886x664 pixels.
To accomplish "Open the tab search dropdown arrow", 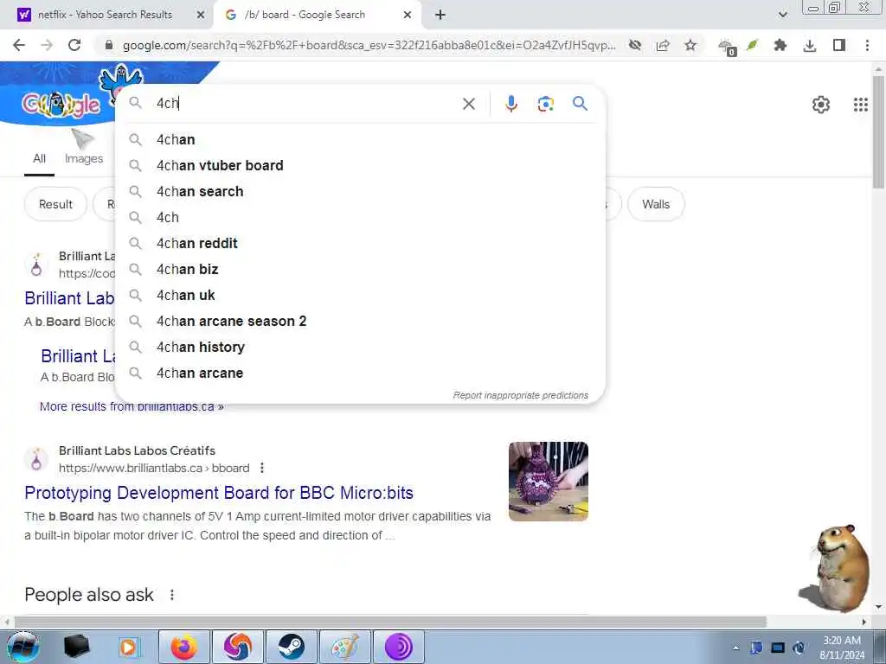I will (782, 15).
